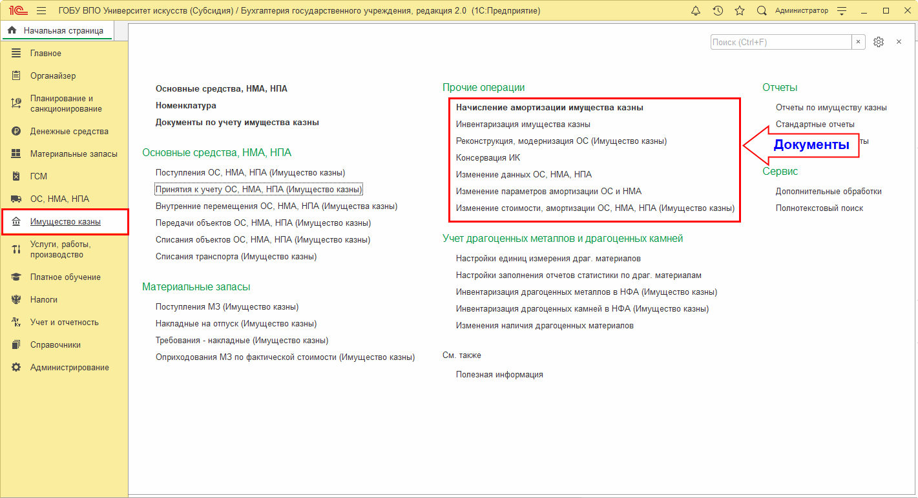Open Накладные на отпуск (Имущество казны)
Image resolution: width=918 pixels, height=498 pixels.
(236, 324)
